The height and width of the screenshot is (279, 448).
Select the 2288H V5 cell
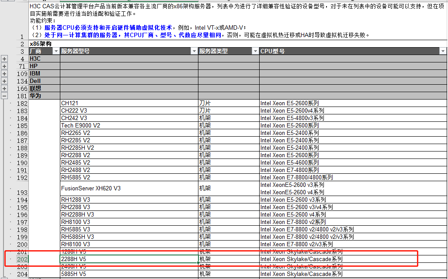click(129, 259)
